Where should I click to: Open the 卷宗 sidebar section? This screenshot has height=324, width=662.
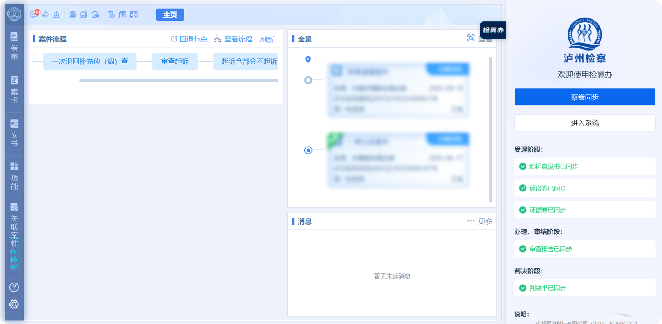[x=14, y=46]
